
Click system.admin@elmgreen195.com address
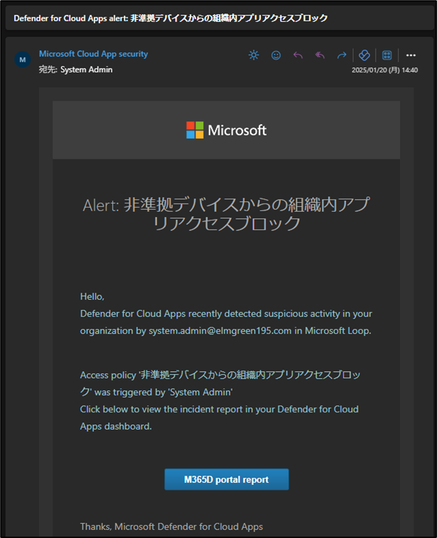click(220, 331)
